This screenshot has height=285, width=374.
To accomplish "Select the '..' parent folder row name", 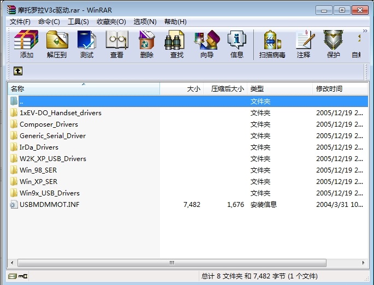I will tap(21, 102).
